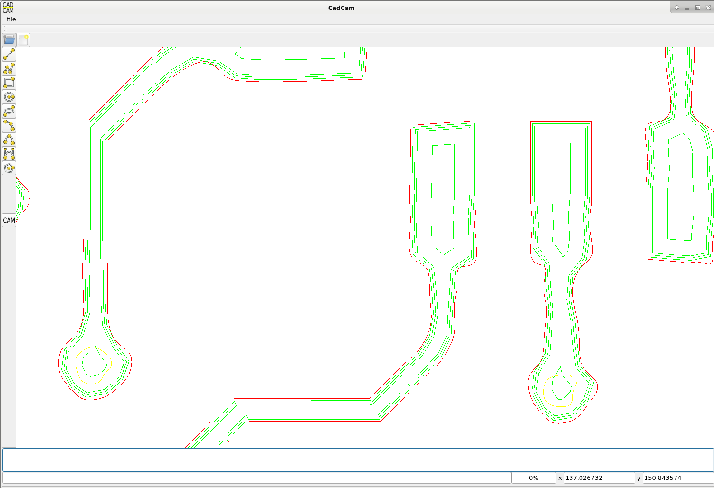This screenshot has width=714, height=488.
Task: Select the Circle drawing tool
Action: [x=9, y=97]
